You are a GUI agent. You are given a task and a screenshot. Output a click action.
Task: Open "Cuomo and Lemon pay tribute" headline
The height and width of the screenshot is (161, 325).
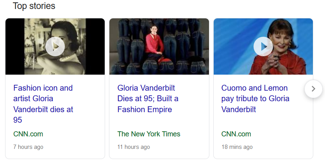[255, 98]
